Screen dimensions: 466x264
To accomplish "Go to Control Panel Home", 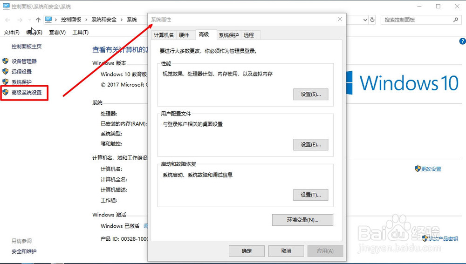I will click(x=27, y=46).
